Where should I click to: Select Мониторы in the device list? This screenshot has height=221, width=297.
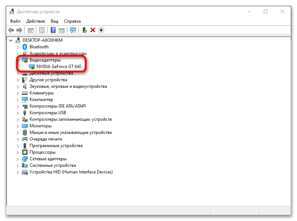(x=40, y=126)
